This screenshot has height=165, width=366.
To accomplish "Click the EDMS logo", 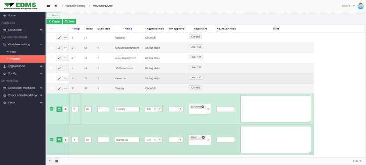I will [x=20, y=6].
